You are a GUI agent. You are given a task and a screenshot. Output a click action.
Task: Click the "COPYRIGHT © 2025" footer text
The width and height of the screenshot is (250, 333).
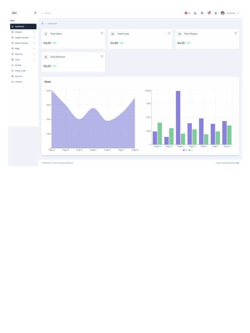pos(49,163)
